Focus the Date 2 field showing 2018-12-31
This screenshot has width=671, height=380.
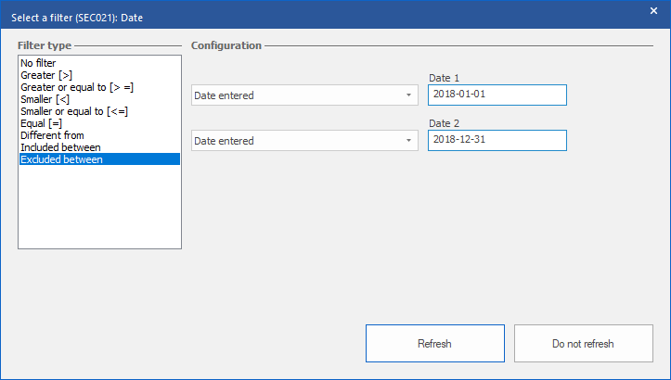click(497, 140)
